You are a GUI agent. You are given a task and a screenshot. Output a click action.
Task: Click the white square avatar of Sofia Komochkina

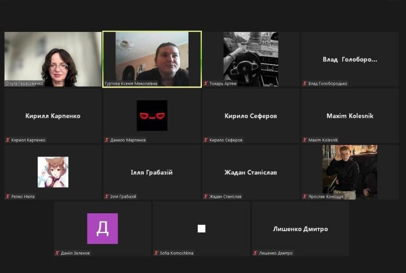point(201,228)
